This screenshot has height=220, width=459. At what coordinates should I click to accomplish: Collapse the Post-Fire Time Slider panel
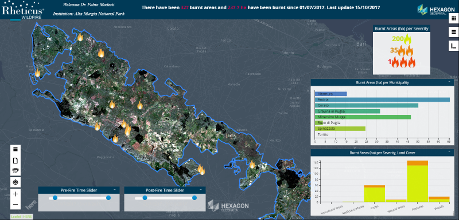click(201, 189)
